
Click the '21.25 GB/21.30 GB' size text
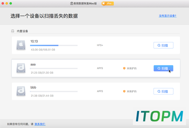(42, 73)
